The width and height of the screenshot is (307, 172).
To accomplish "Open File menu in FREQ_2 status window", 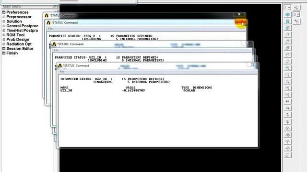I will tap(50, 29).
